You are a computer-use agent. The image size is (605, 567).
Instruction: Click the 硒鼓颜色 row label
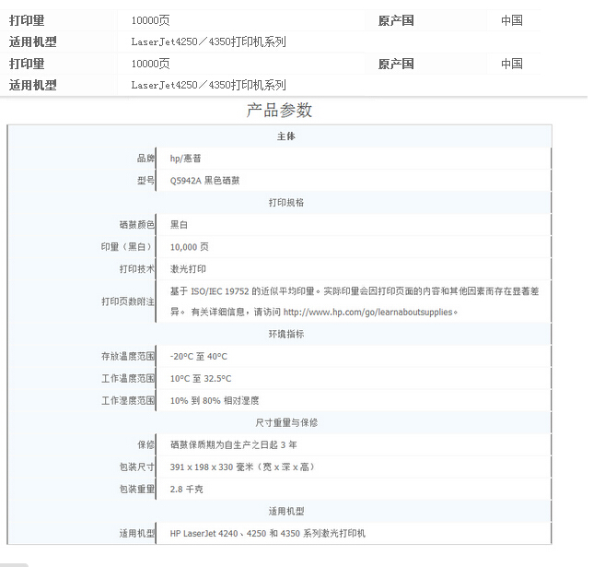[137, 224]
